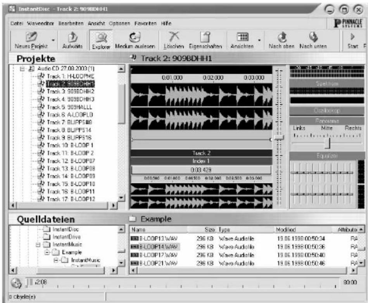Select Track 10: B-LOOP 1
368x303 pixels.
(x=70, y=145)
